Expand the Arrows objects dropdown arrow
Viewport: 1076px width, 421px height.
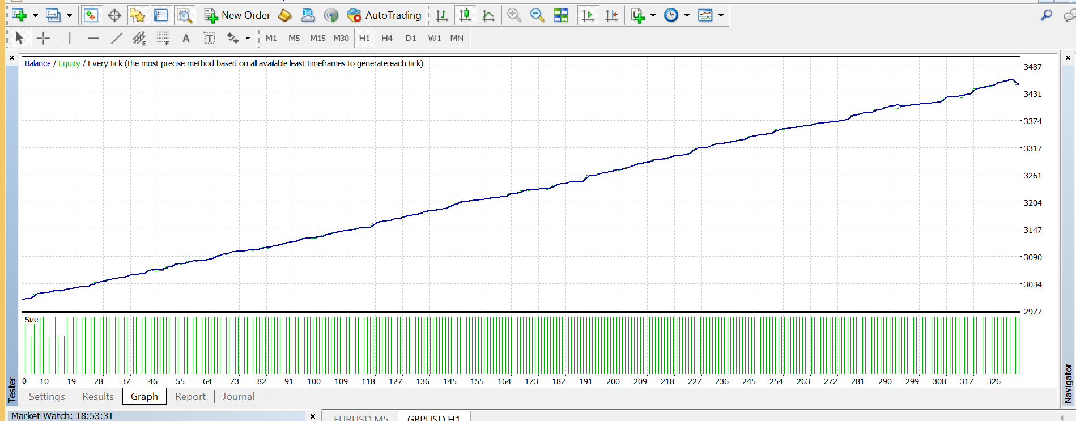(248, 38)
